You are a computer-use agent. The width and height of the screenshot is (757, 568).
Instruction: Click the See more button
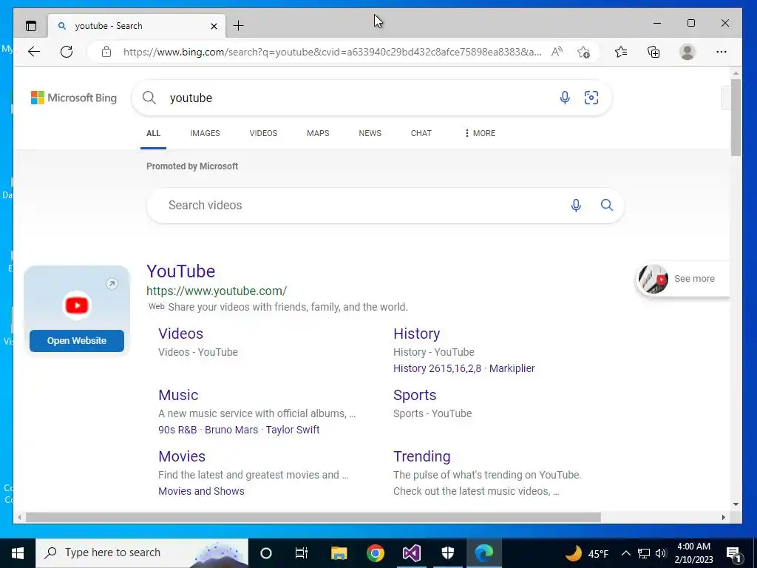(x=682, y=279)
